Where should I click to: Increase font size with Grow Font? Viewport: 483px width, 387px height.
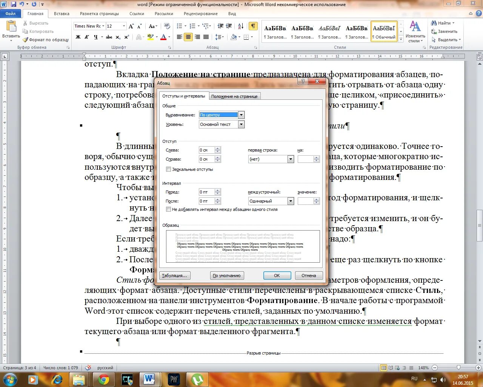pos(131,26)
